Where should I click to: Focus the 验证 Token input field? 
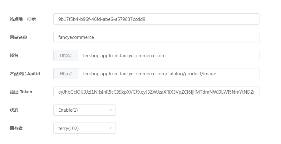156,92
